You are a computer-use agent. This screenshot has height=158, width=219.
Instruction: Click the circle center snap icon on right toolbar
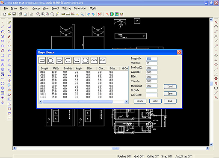(x=216, y=27)
